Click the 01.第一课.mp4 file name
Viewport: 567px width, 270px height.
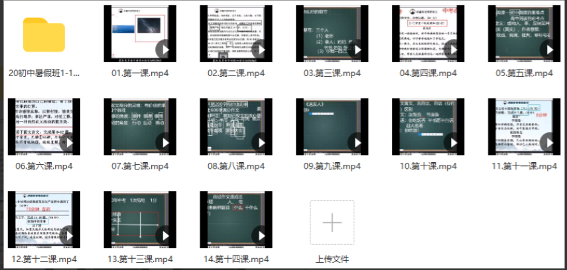pos(140,73)
